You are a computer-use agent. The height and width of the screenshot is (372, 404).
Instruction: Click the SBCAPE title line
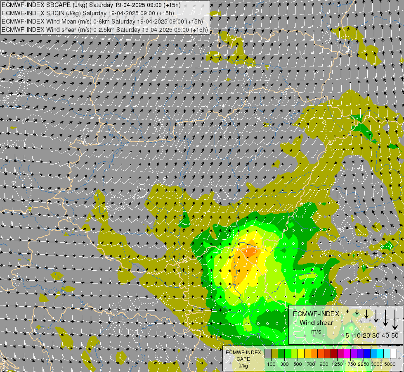coord(91,5)
